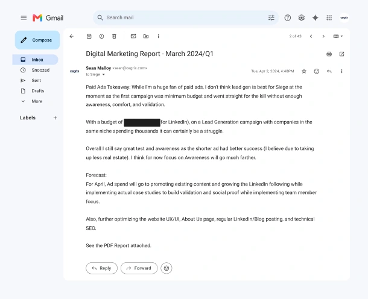Go to the Inbox folder

[35, 60]
